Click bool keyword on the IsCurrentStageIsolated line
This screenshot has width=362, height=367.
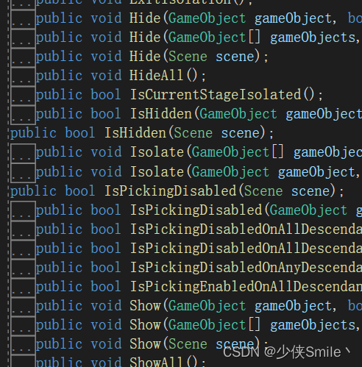[x=106, y=95]
